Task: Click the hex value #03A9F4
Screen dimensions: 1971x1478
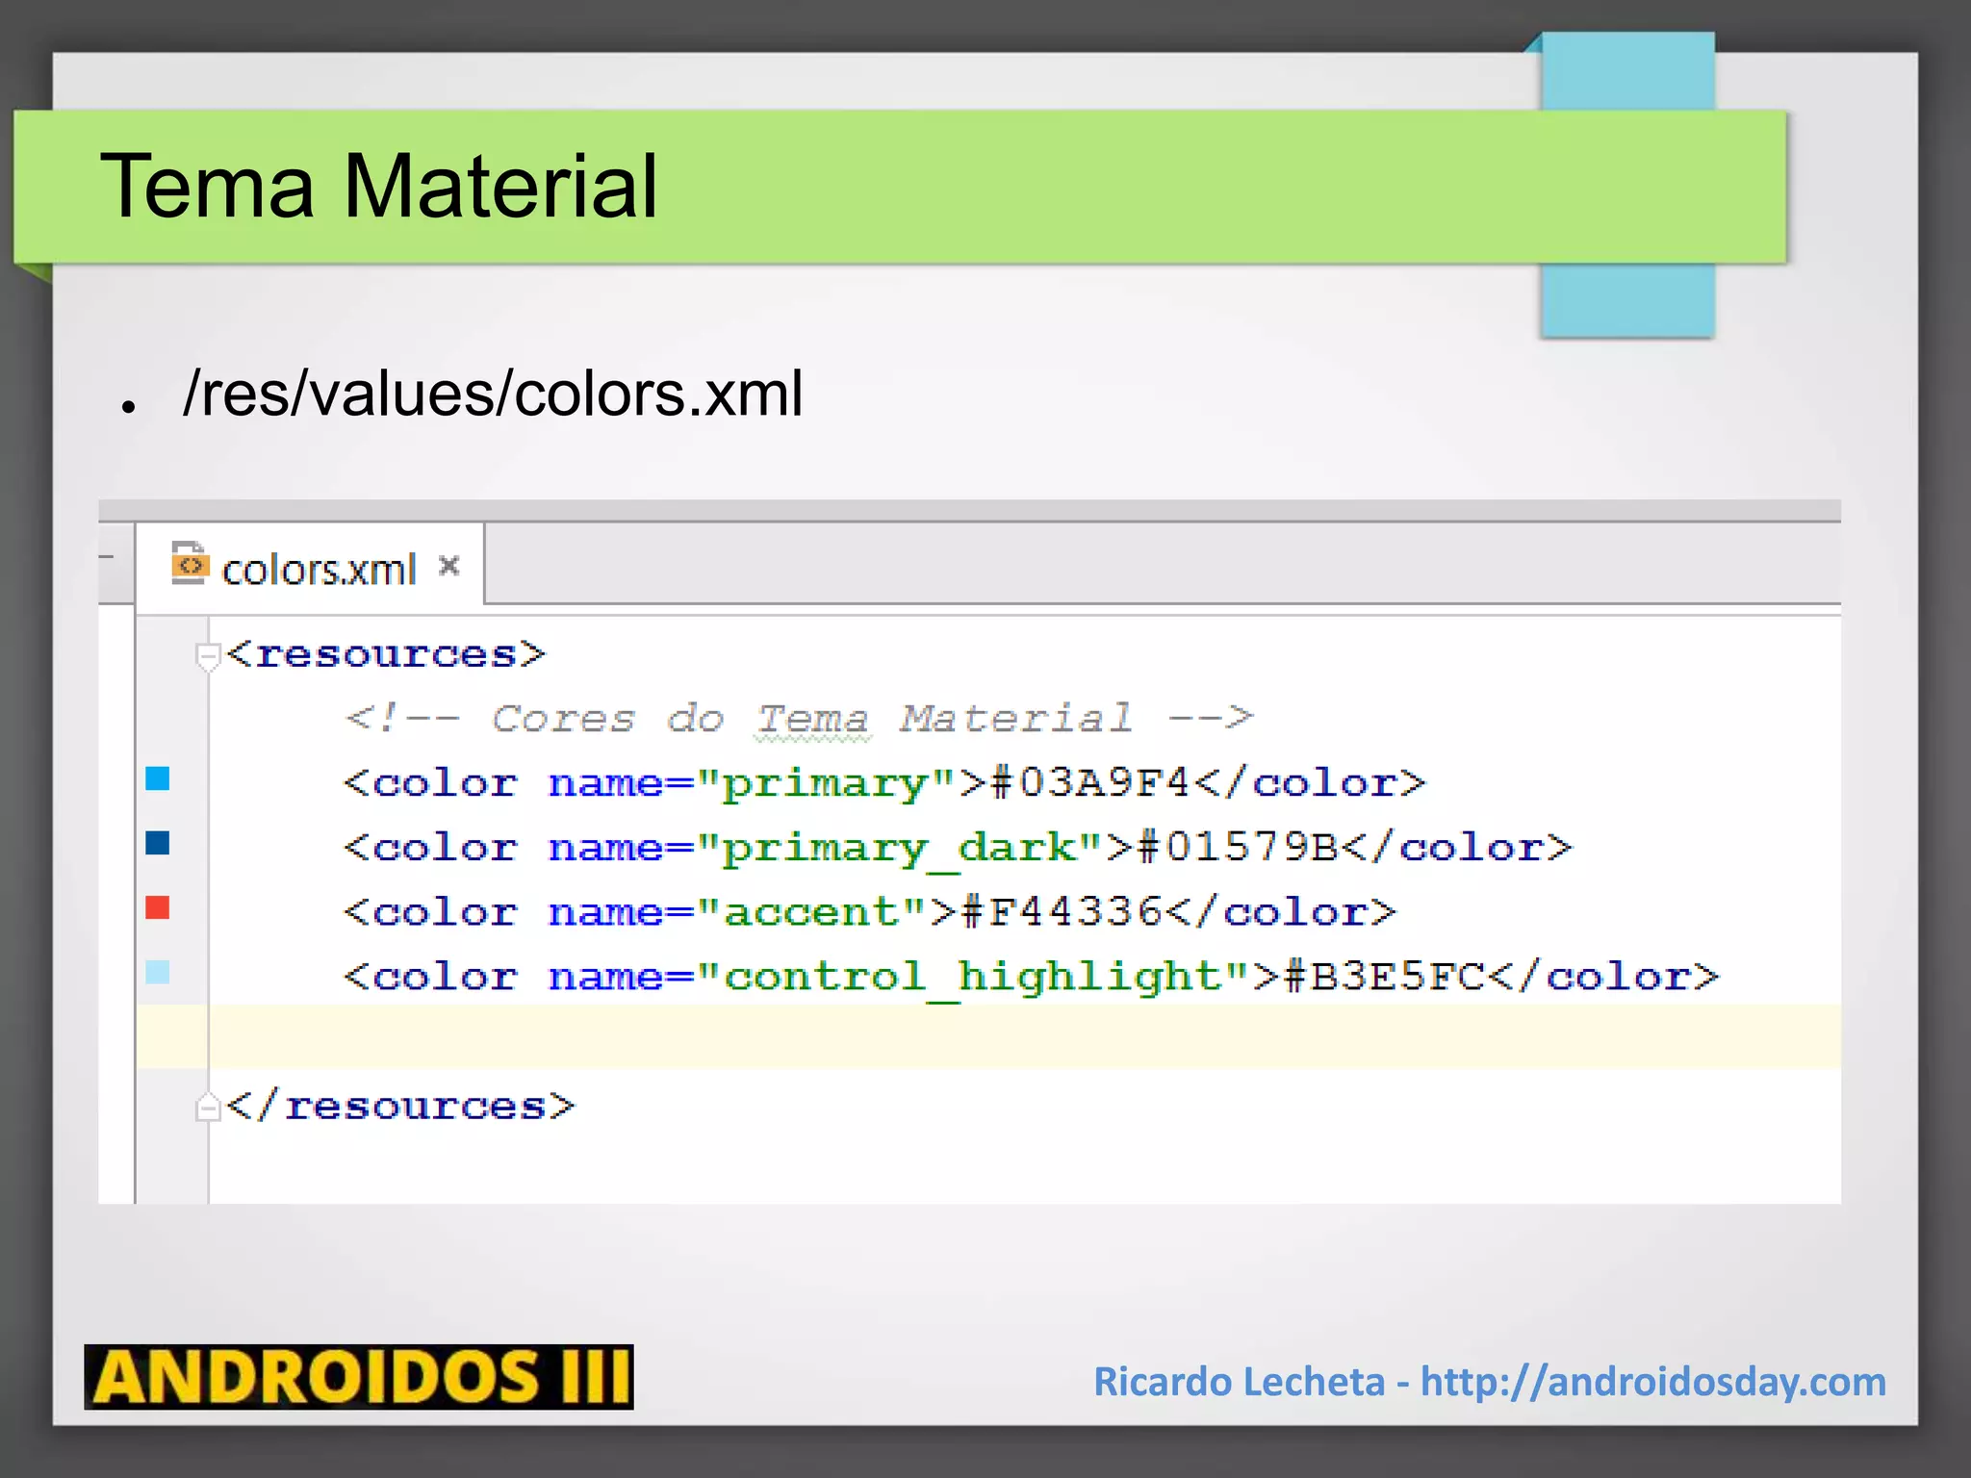Action: pyautogui.click(x=1091, y=782)
